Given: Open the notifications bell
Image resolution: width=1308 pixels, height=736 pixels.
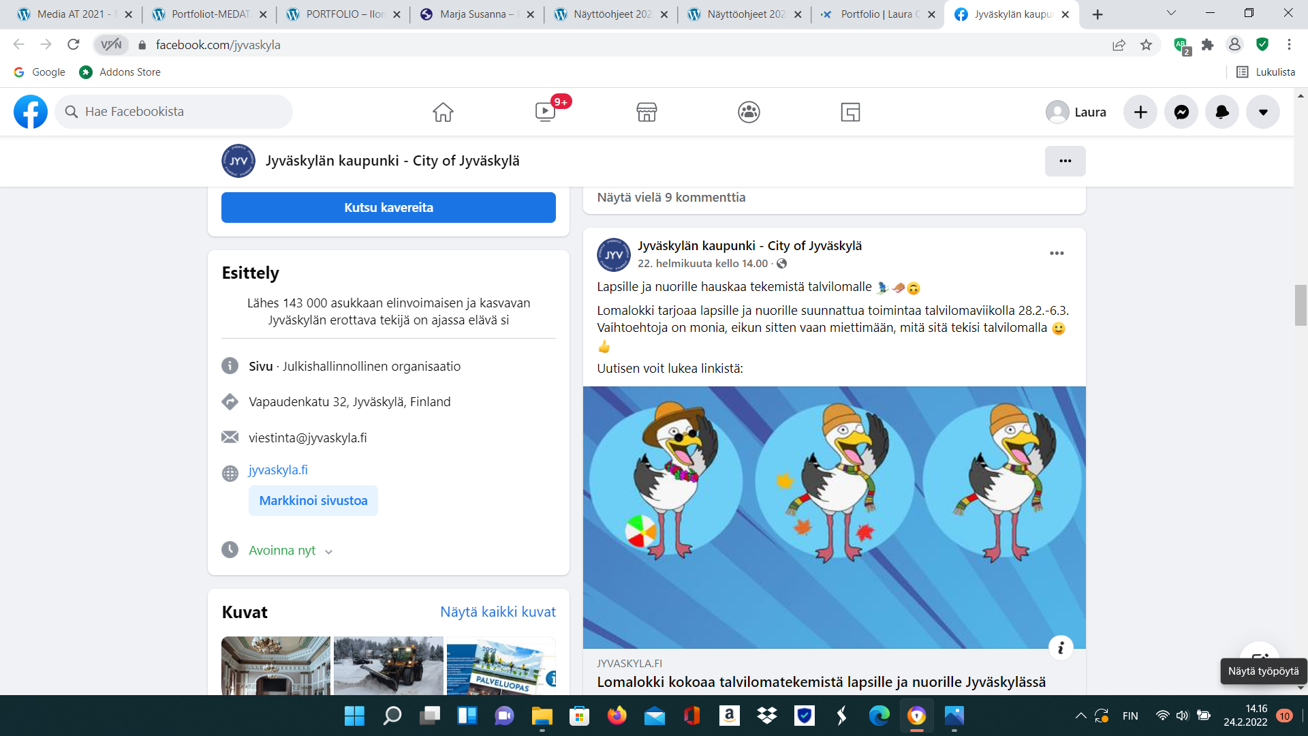Looking at the screenshot, I should (1222, 112).
